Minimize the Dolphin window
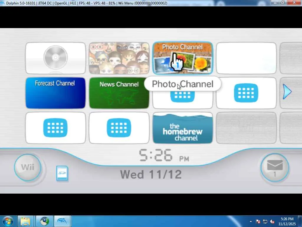Screen dimensions: 302x227 275,3
